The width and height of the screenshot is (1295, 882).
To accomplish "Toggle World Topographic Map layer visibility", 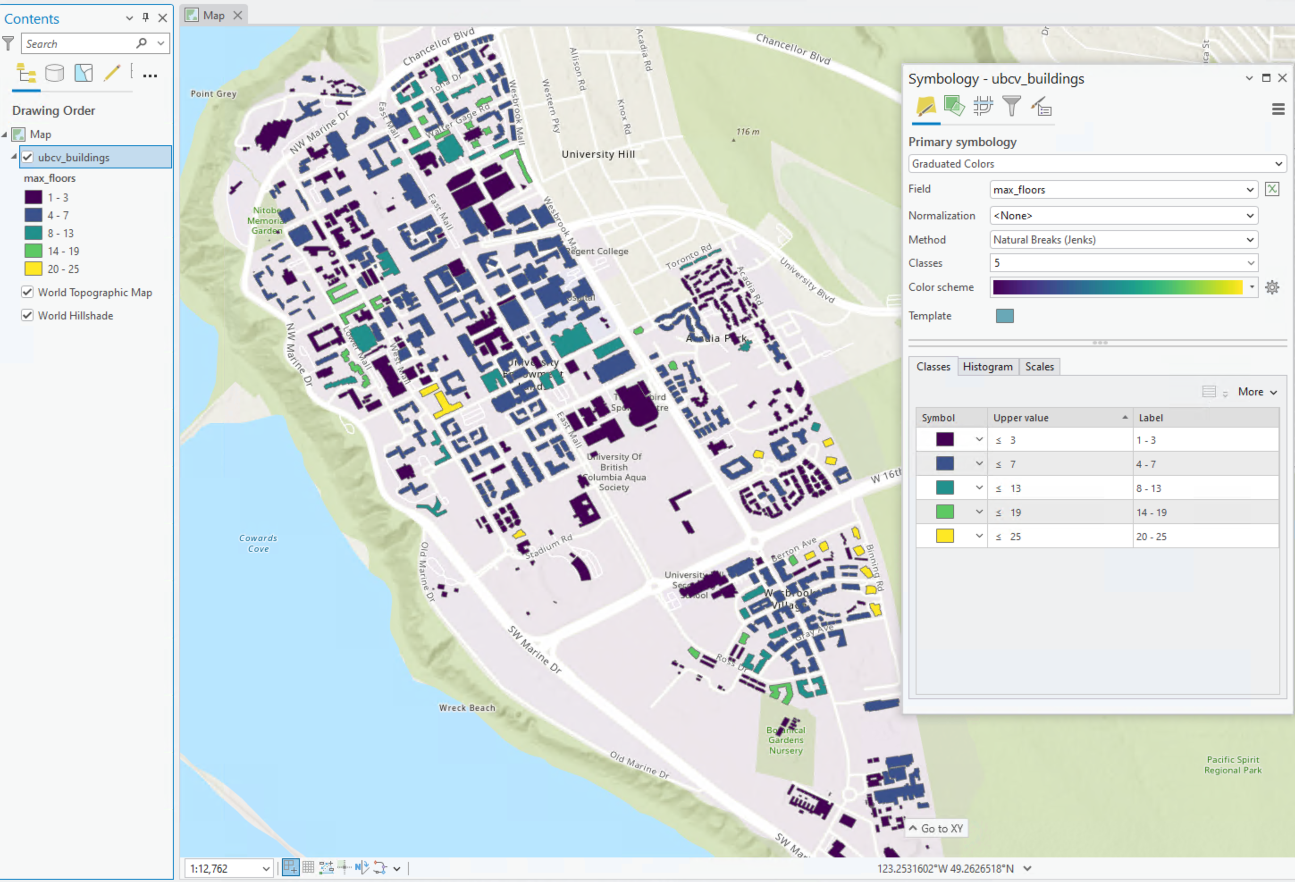I will click(x=27, y=293).
